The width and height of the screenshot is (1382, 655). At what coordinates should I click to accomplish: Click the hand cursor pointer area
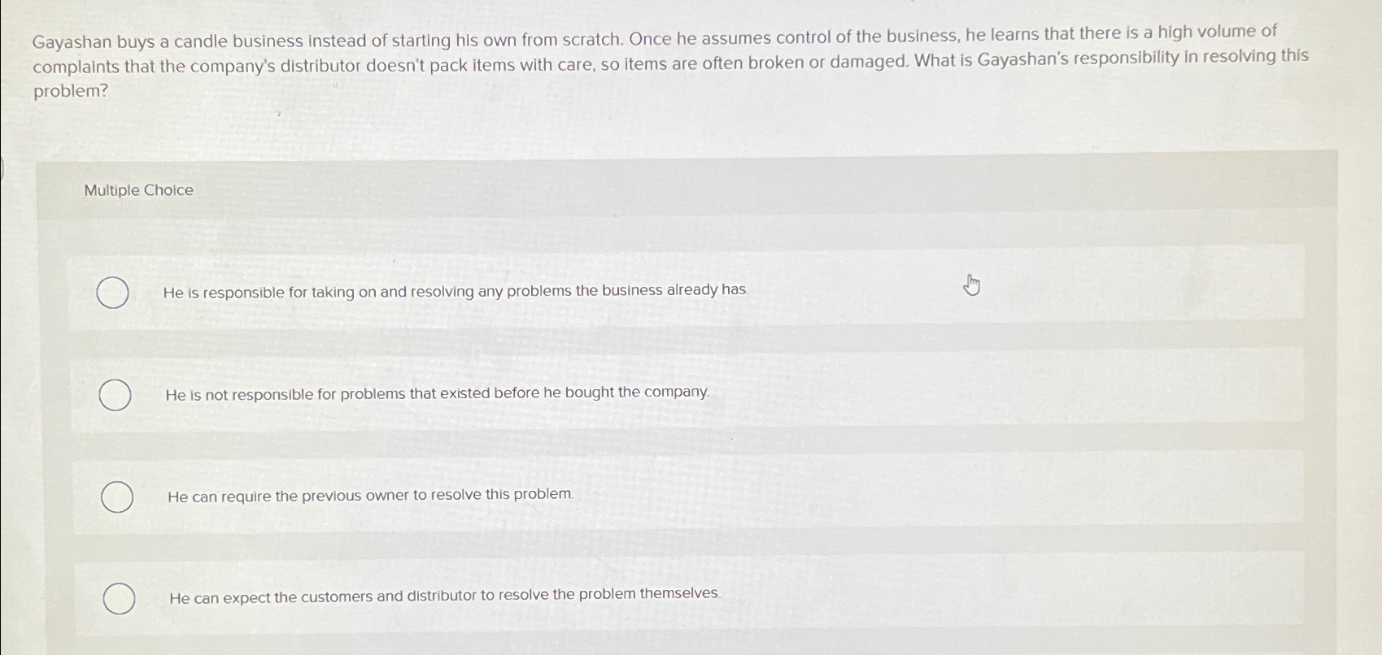[x=970, y=286]
